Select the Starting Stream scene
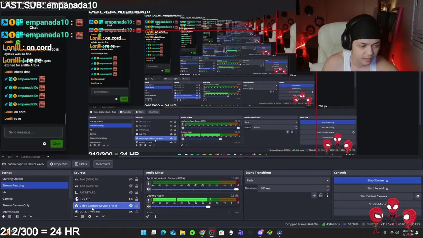423x238 pixels. [35, 179]
